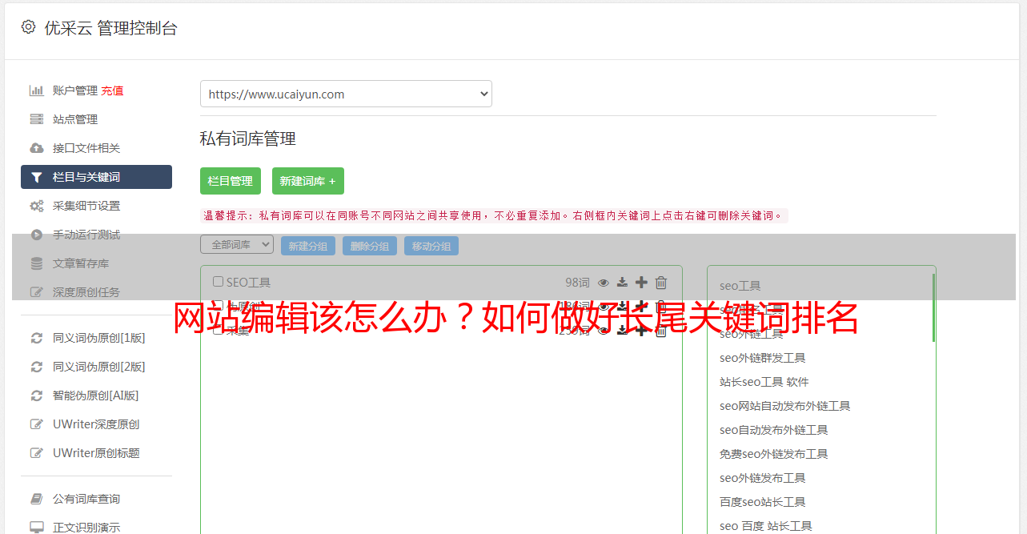1027x534 pixels.
Task: Open the 正文识别演示 menu item
Action: pyautogui.click(x=86, y=528)
